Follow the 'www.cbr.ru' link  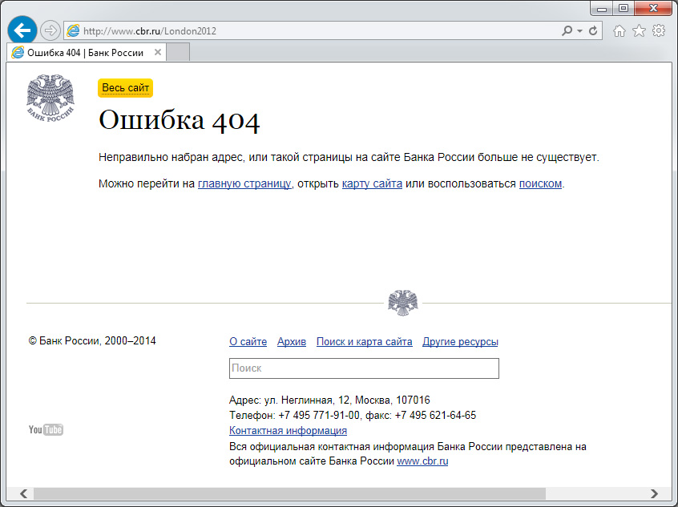422,461
